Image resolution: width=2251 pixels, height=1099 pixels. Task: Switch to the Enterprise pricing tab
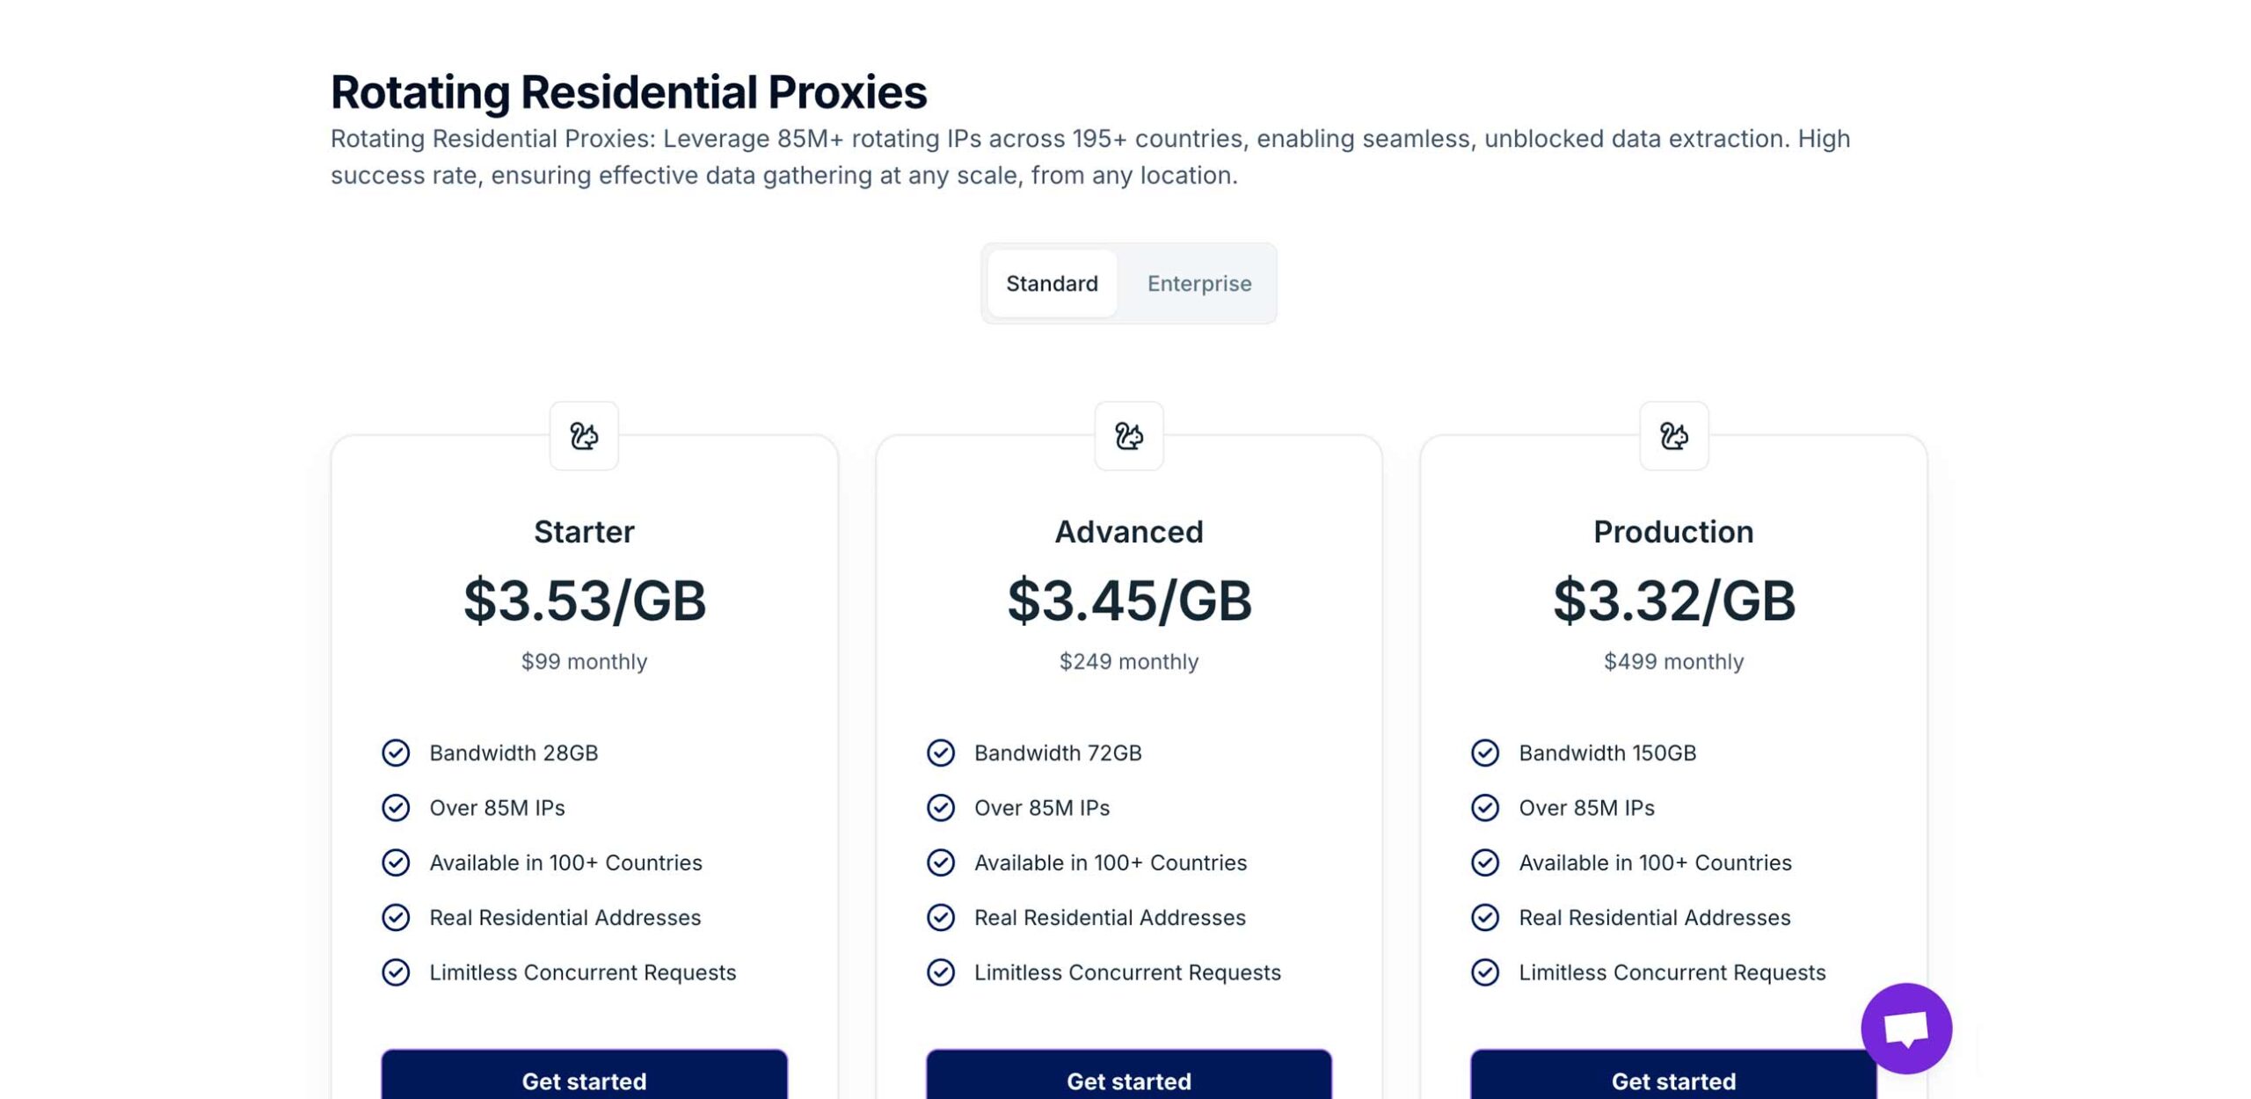(x=1198, y=283)
